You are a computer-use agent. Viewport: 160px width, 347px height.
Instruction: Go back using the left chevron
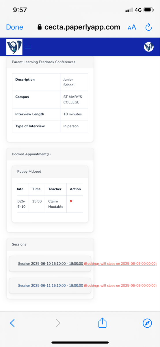pyautogui.click(x=12, y=323)
